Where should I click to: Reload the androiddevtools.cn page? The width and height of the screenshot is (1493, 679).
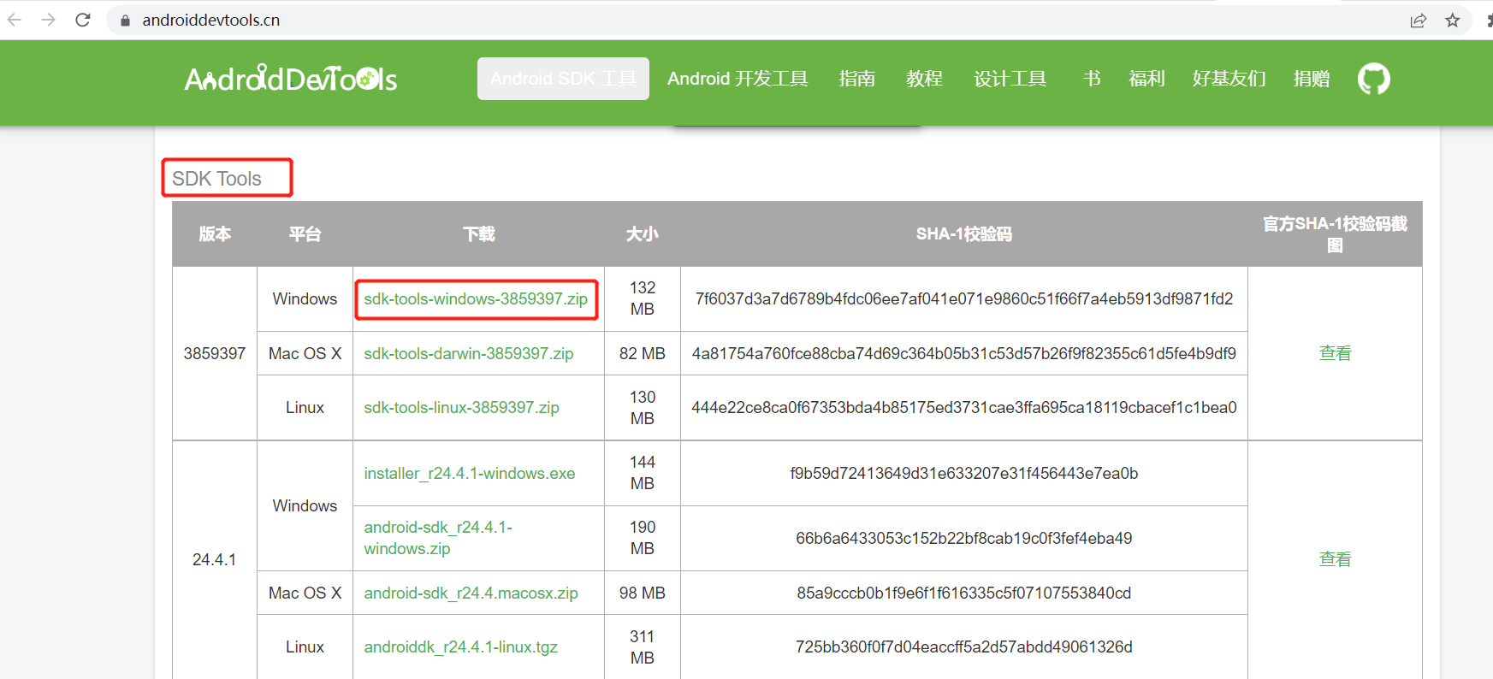[x=83, y=20]
